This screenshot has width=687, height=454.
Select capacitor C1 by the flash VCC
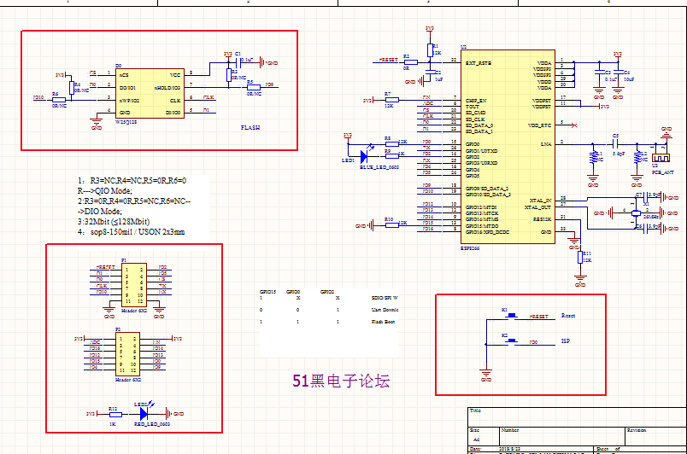click(239, 62)
